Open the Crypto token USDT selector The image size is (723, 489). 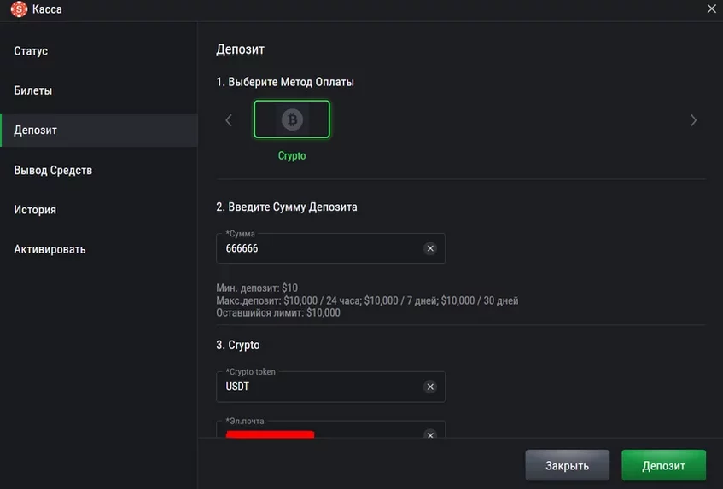click(320, 387)
